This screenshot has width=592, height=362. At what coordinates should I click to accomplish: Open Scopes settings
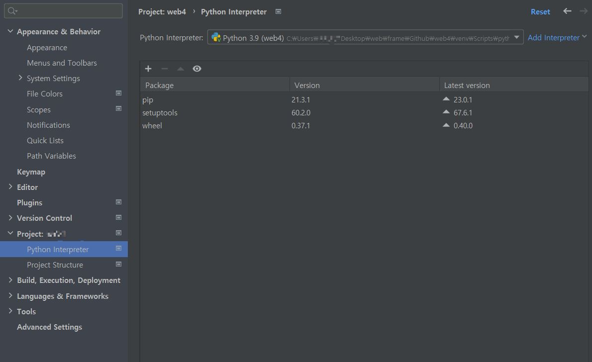pyautogui.click(x=38, y=109)
